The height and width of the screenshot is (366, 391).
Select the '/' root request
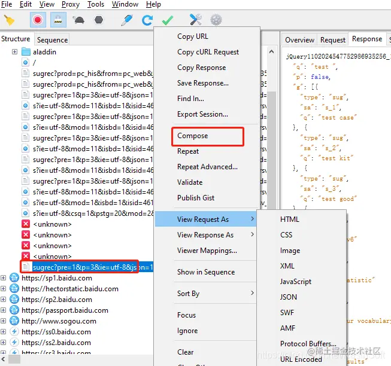pos(34,62)
